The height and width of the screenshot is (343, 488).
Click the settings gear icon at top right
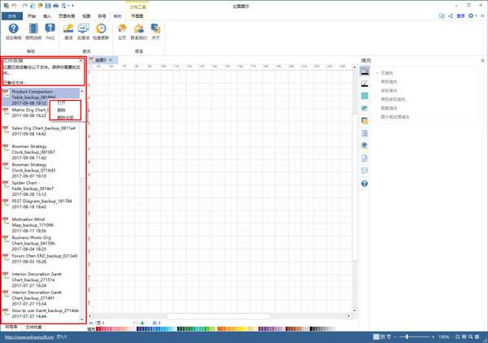471,15
